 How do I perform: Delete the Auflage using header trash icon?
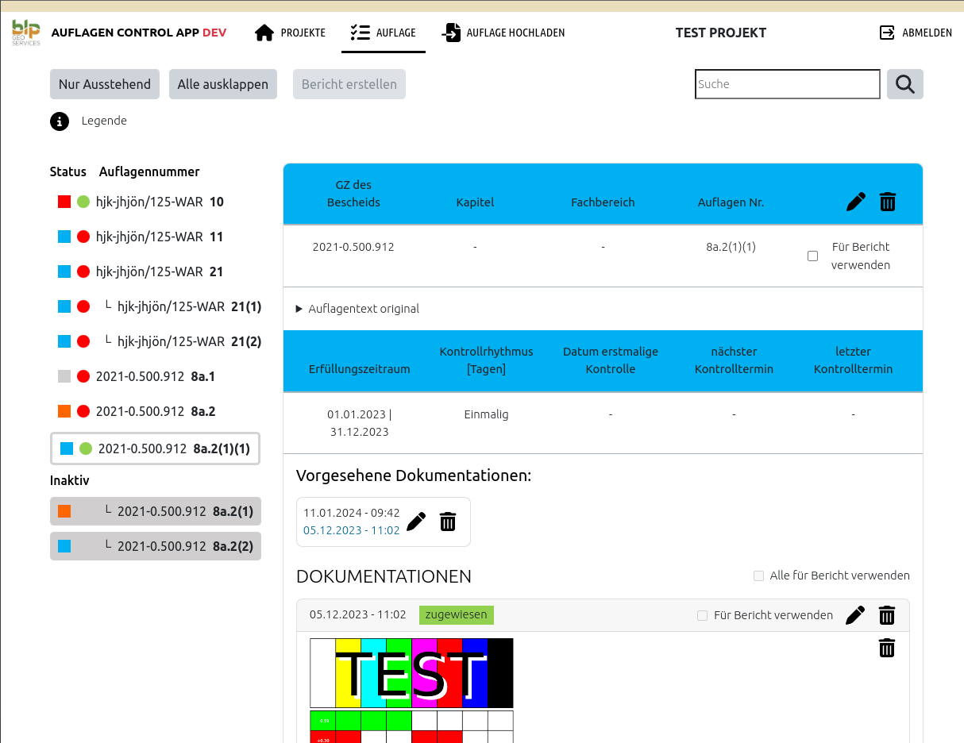(888, 202)
